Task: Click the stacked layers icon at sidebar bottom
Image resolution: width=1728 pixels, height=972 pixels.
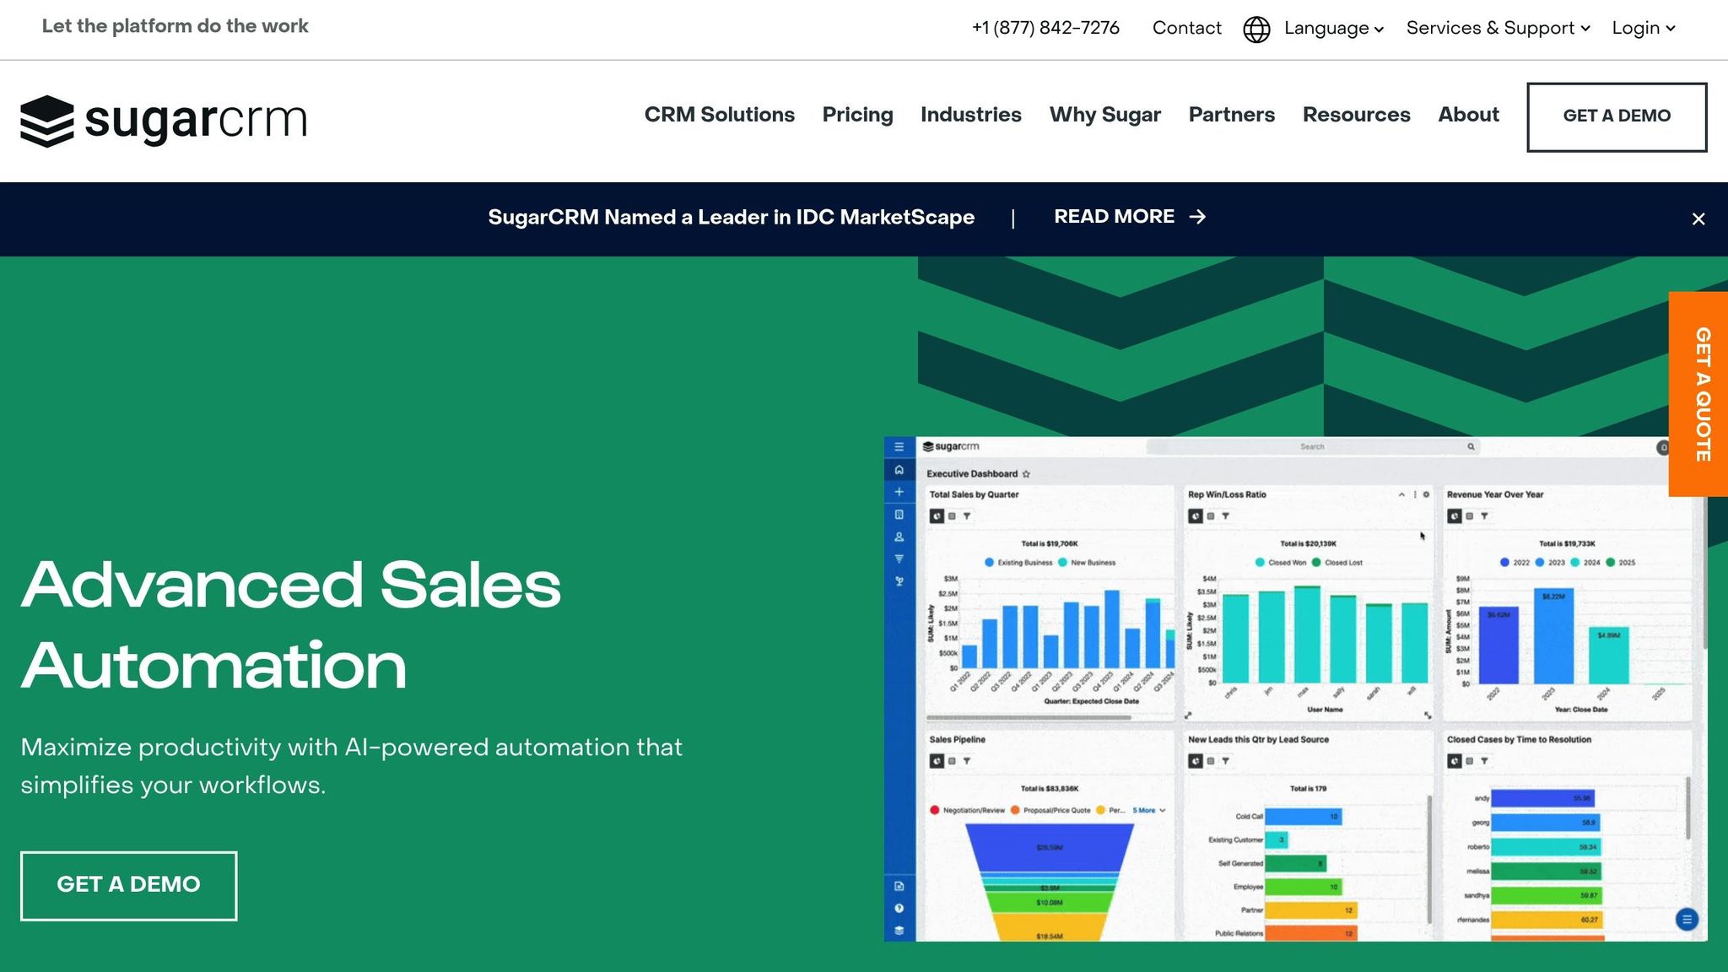Action: click(x=899, y=931)
